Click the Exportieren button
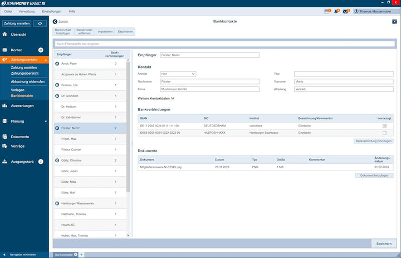The width and height of the screenshot is (401, 258). coord(125,31)
